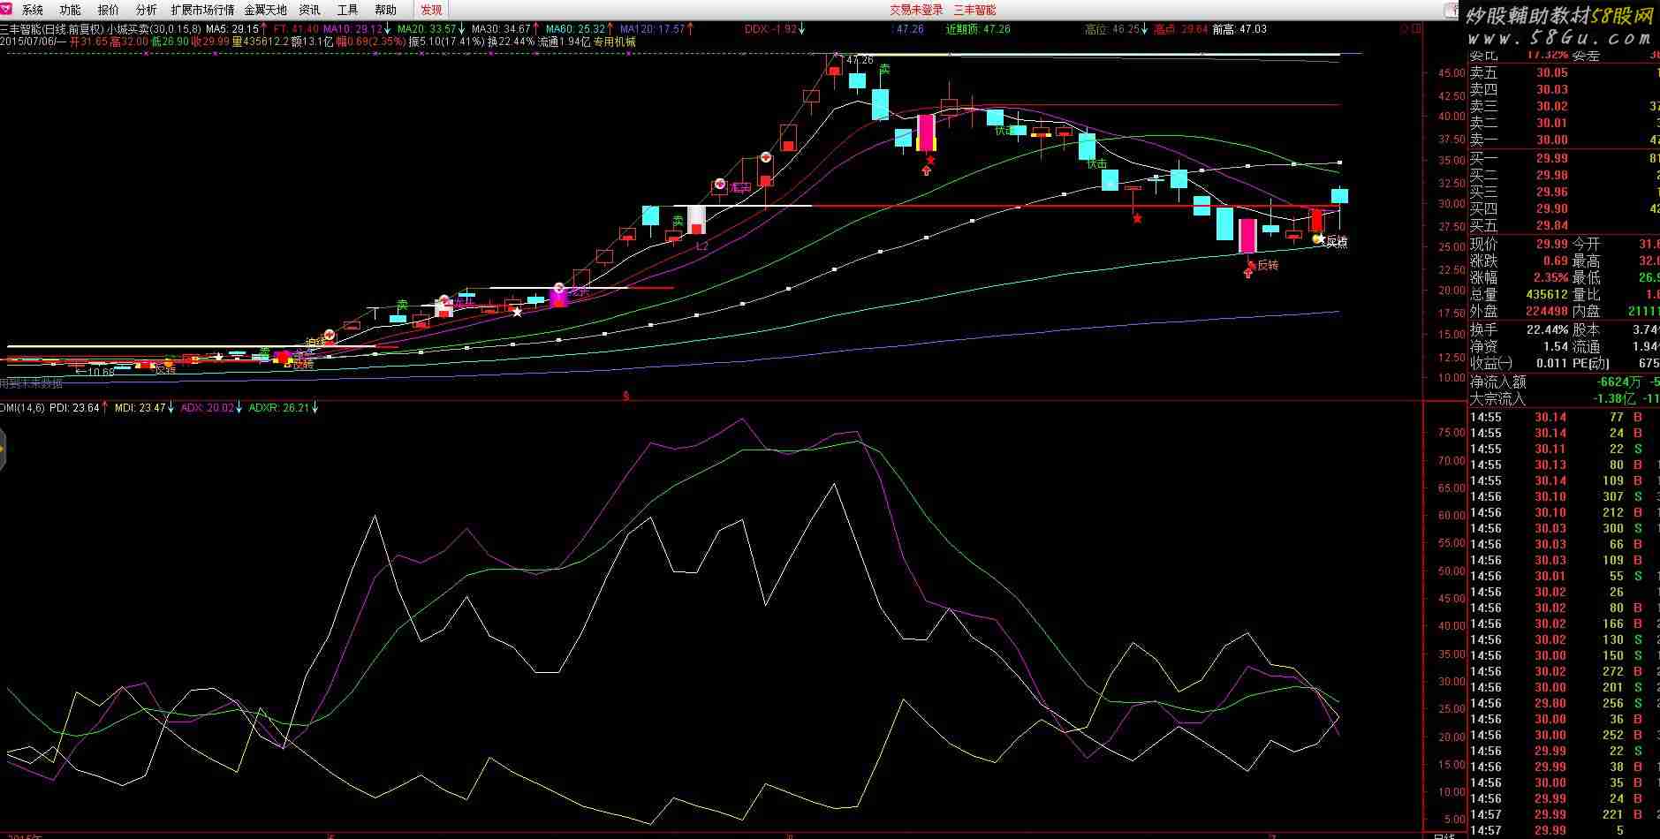The image size is (1660, 839).
Task: Click the 14:56 trade row with volume 307
Action: tap(1564, 496)
